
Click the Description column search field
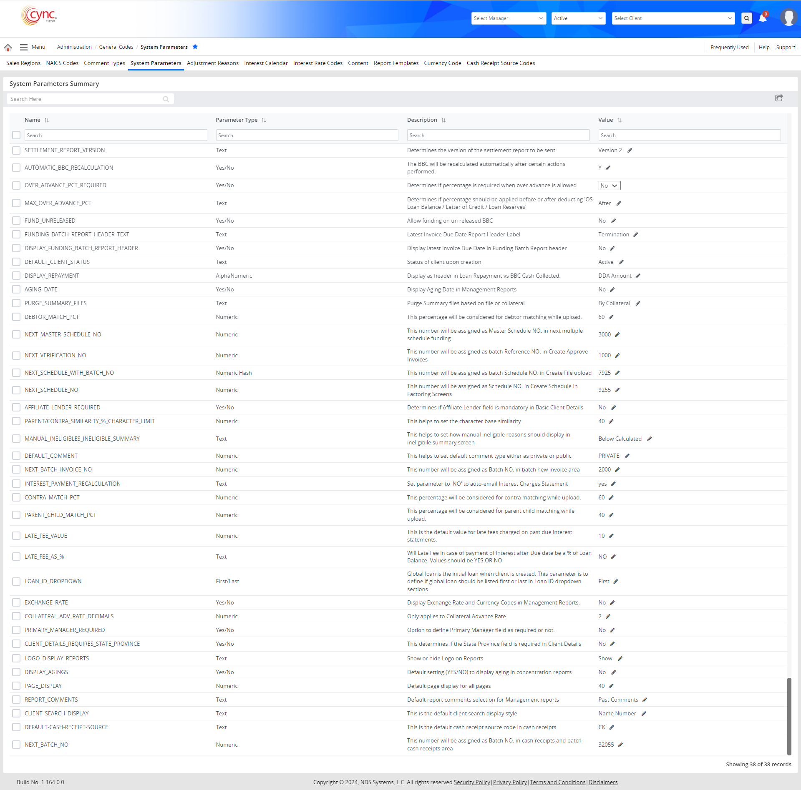(498, 135)
